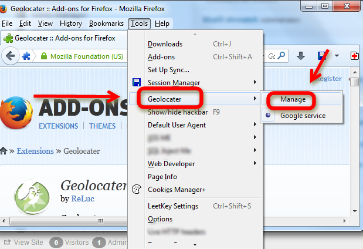Click the Firefox logo on Add-ons page
363x249 pixels.
tap(15, 113)
